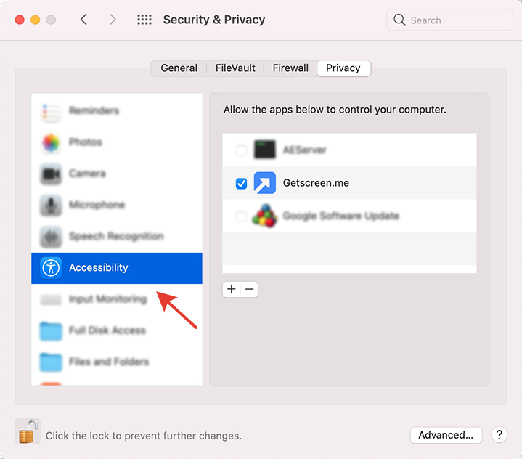Click the Getscreen.me app icon
The height and width of the screenshot is (459, 522).
point(265,183)
